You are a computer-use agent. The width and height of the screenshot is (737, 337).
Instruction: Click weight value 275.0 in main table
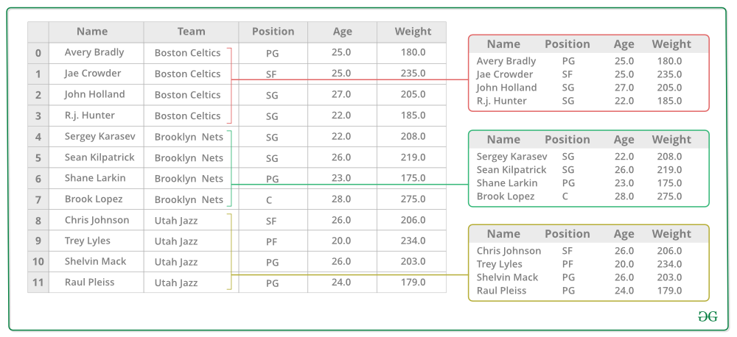click(x=413, y=199)
